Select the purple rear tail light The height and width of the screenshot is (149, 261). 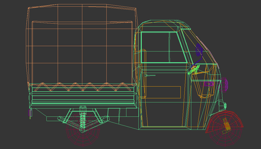[x=30, y=113]
